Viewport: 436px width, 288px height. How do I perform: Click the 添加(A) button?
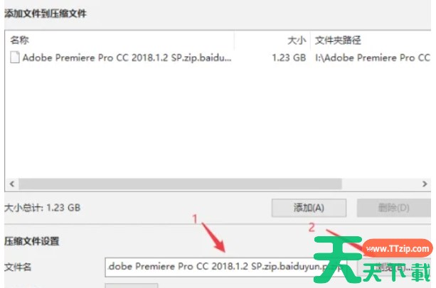pos(309,208)
